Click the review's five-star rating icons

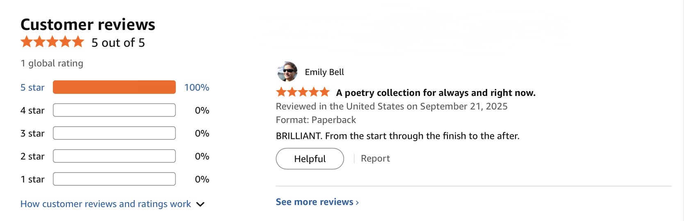pyautogui.click(x=303, y=92)
